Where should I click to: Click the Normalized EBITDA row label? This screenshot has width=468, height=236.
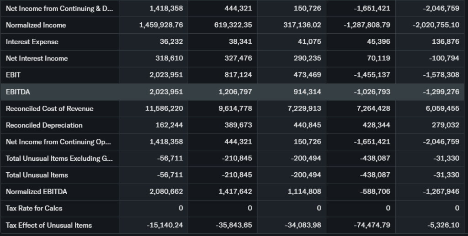[36, 192]
